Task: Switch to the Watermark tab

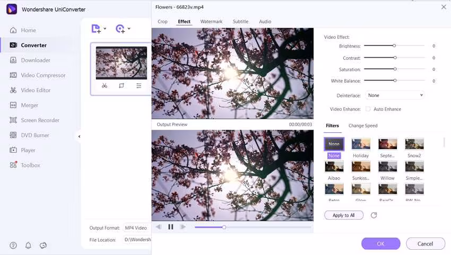Action: click(x=211, y=22)
